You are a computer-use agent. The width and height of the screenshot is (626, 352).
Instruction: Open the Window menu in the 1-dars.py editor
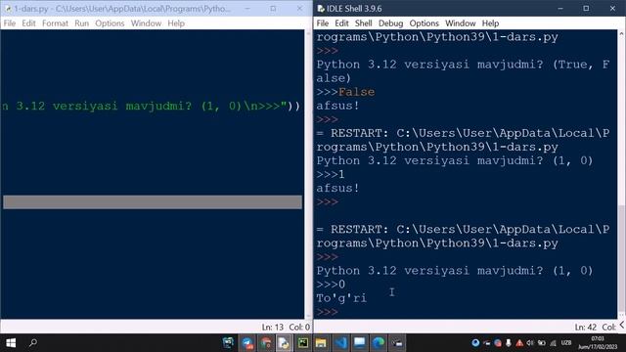[x=146, y=23]
